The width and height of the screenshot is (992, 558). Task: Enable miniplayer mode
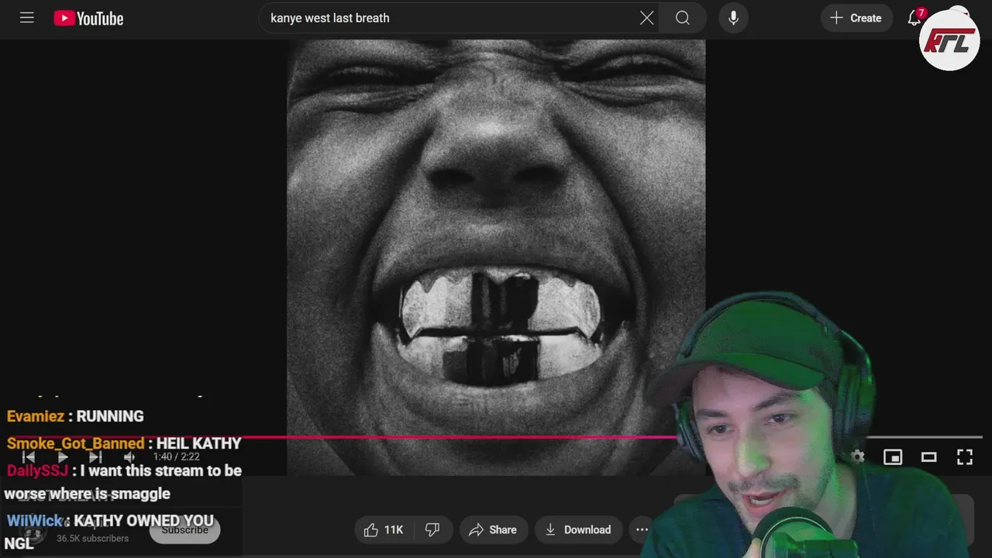click(x=893, y=457)
